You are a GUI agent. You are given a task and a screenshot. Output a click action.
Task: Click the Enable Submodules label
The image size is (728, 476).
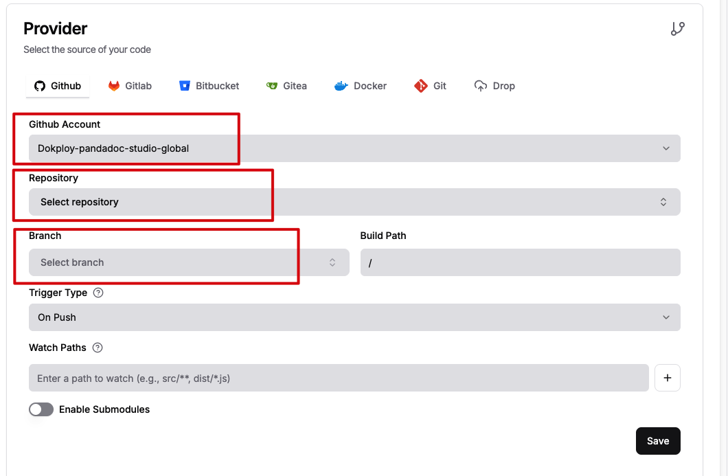(x=104, y=409)
